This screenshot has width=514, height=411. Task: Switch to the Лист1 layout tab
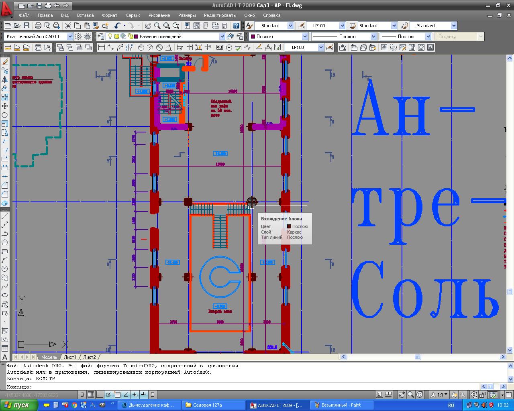coord(70,357)
